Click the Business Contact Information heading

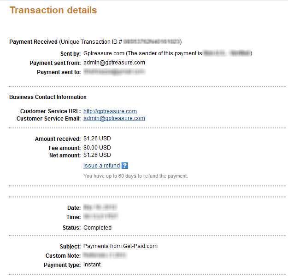(x=47, y=97)
